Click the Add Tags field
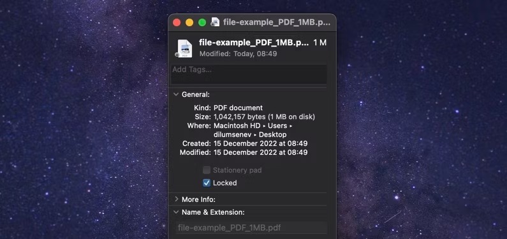The image size is (507, 239). point(249,74)
